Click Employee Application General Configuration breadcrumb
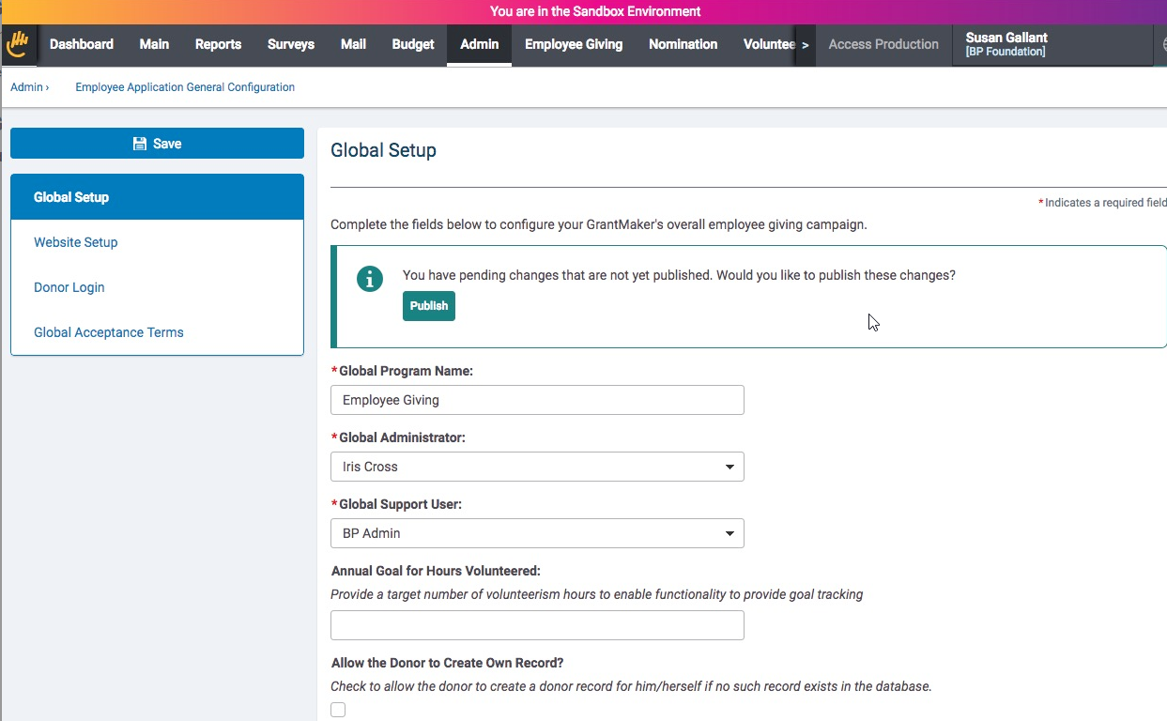The image size is (1167, 721). tap(185, 87)
